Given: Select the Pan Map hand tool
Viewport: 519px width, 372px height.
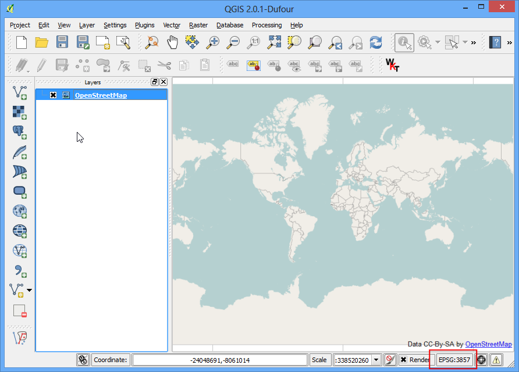Looking at the screenshot, I should tap(172, 42).
